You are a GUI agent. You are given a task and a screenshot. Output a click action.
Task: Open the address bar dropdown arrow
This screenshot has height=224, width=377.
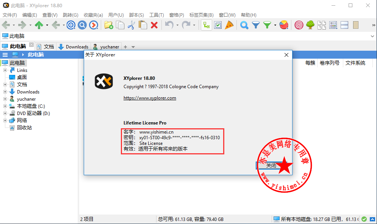[x=372, y=36]
